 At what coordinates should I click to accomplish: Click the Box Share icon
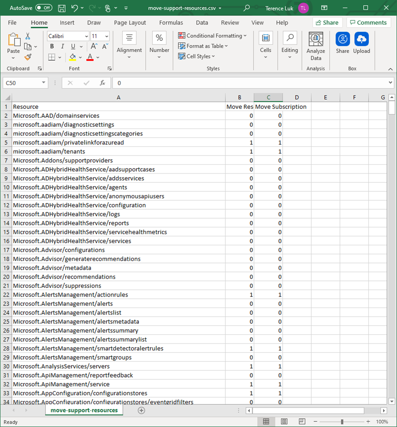[343, 39]
